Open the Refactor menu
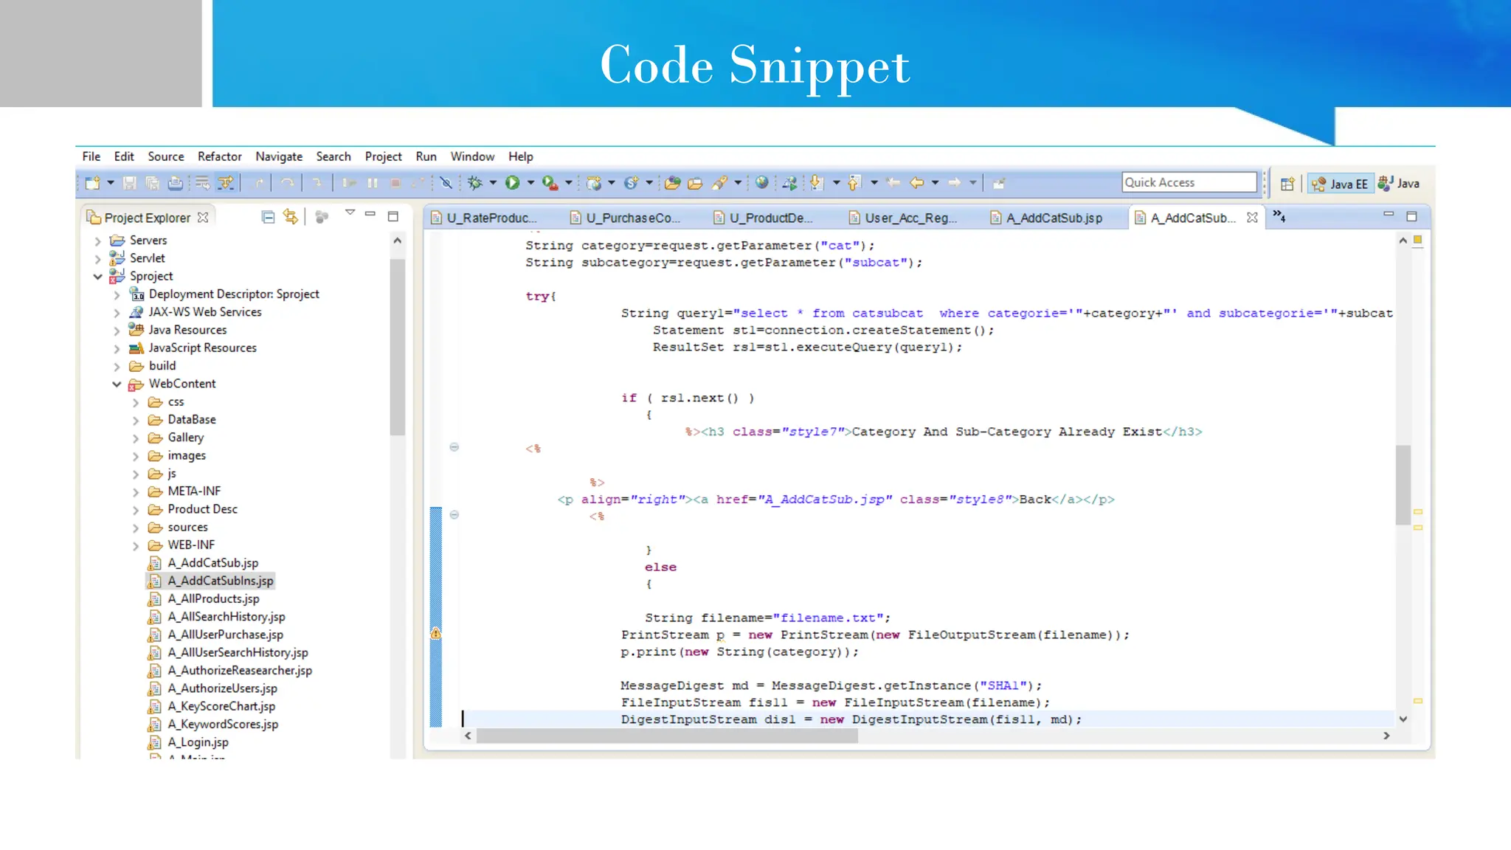Viewport: 1511px width, 850px height. pyautogui.click(x=219, y=156)
